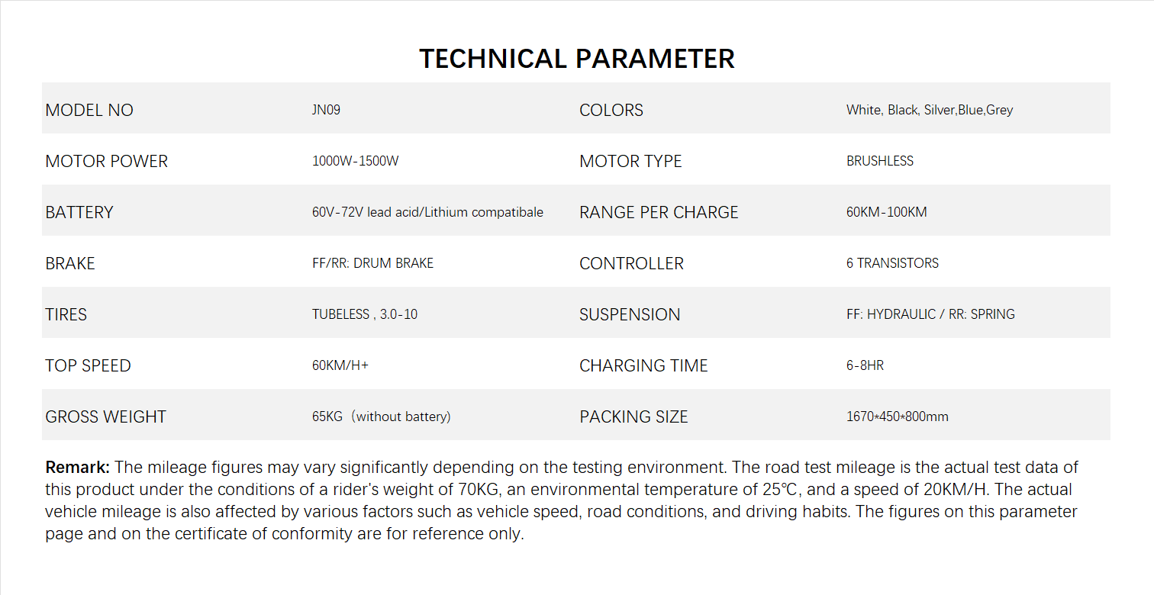Screen dimensions: 1154x595
Task: Click the FF/RR: DRUM BRAKE value
Action: tap(372, 263)
